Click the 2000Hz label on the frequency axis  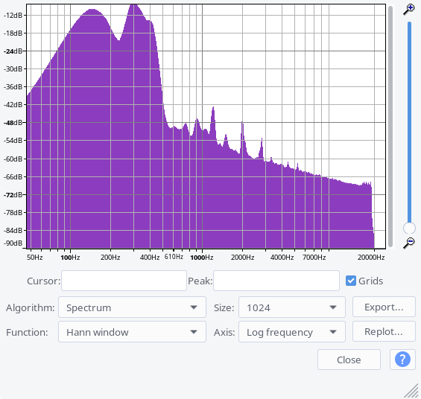(242, 258)
